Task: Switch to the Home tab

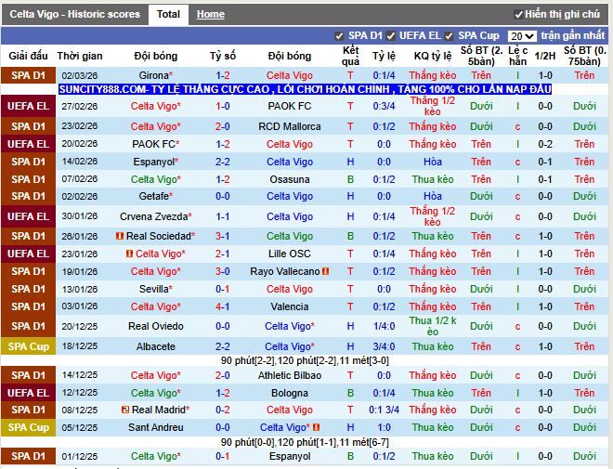Action: [210, 14]
